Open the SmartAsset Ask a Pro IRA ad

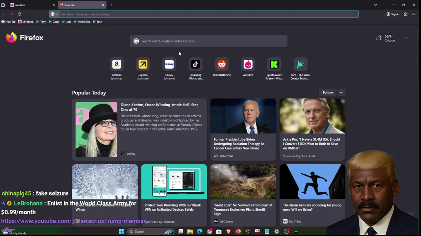point(312,129)
